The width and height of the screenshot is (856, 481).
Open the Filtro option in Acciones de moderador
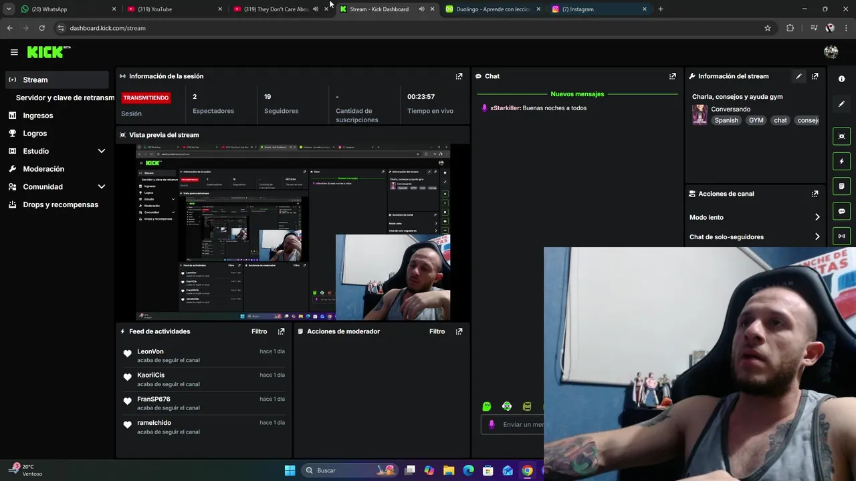pyautogui.click(x=437, y=331)
